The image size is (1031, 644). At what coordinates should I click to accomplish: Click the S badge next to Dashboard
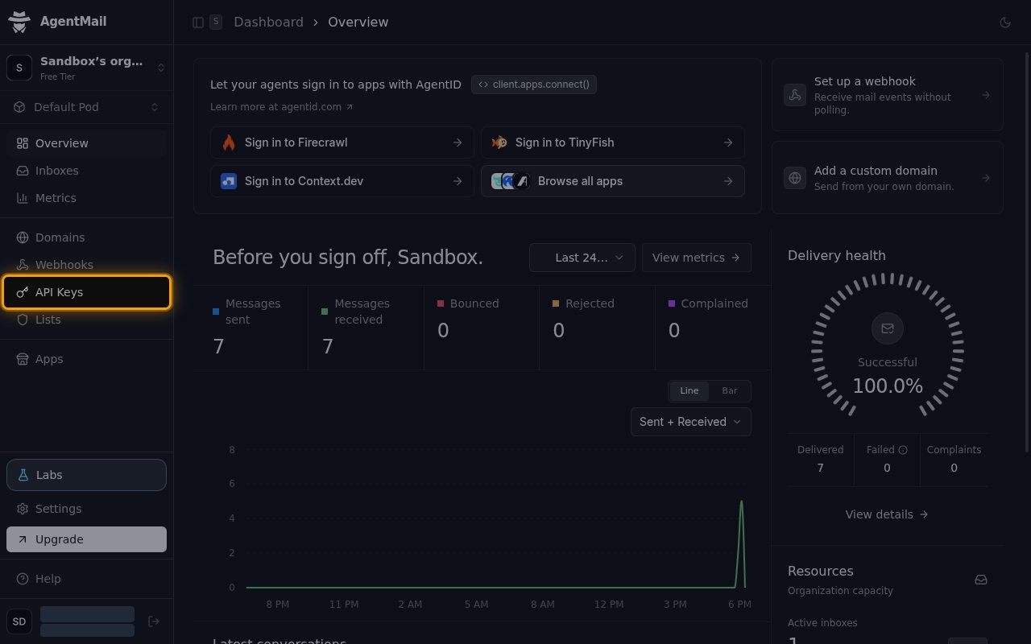click(216, 23)
